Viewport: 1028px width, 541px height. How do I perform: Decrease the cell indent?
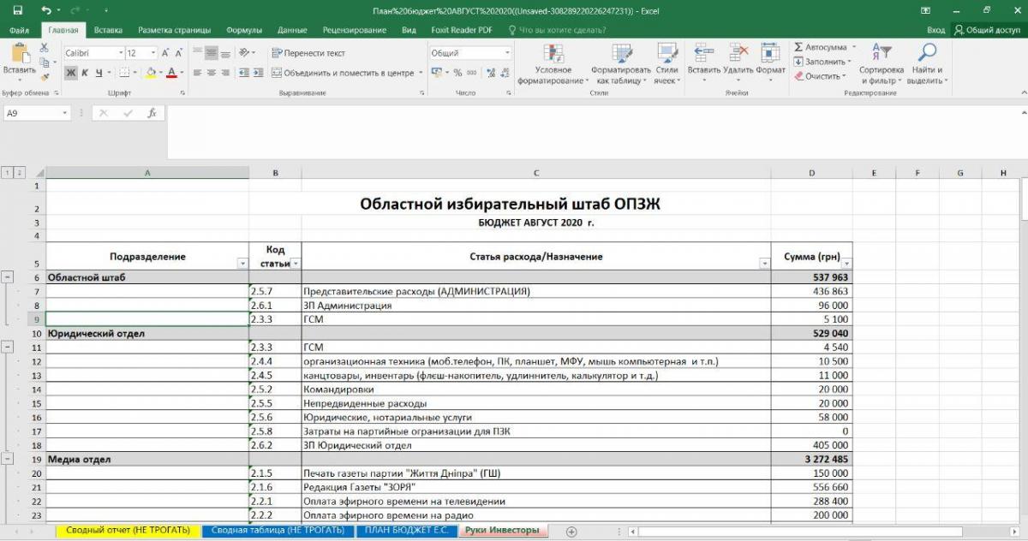243,73
